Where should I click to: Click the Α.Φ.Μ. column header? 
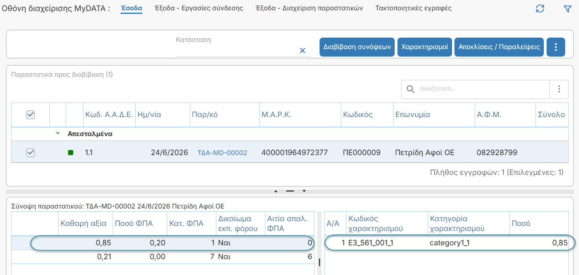(505, 115)
